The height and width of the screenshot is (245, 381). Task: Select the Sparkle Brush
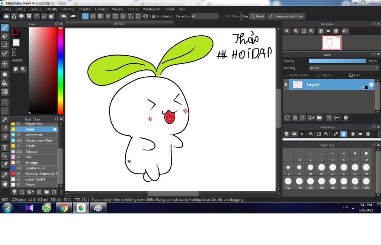(34, 168)
